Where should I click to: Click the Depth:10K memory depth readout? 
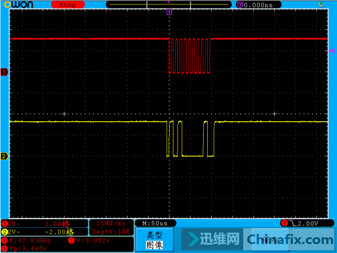tap(111, 232)
